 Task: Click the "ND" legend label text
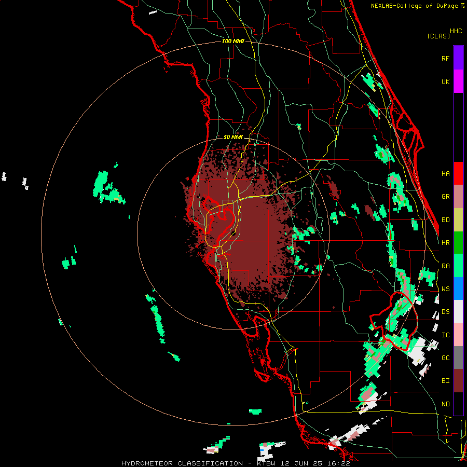pyautogui.click(x=445, y=404)
